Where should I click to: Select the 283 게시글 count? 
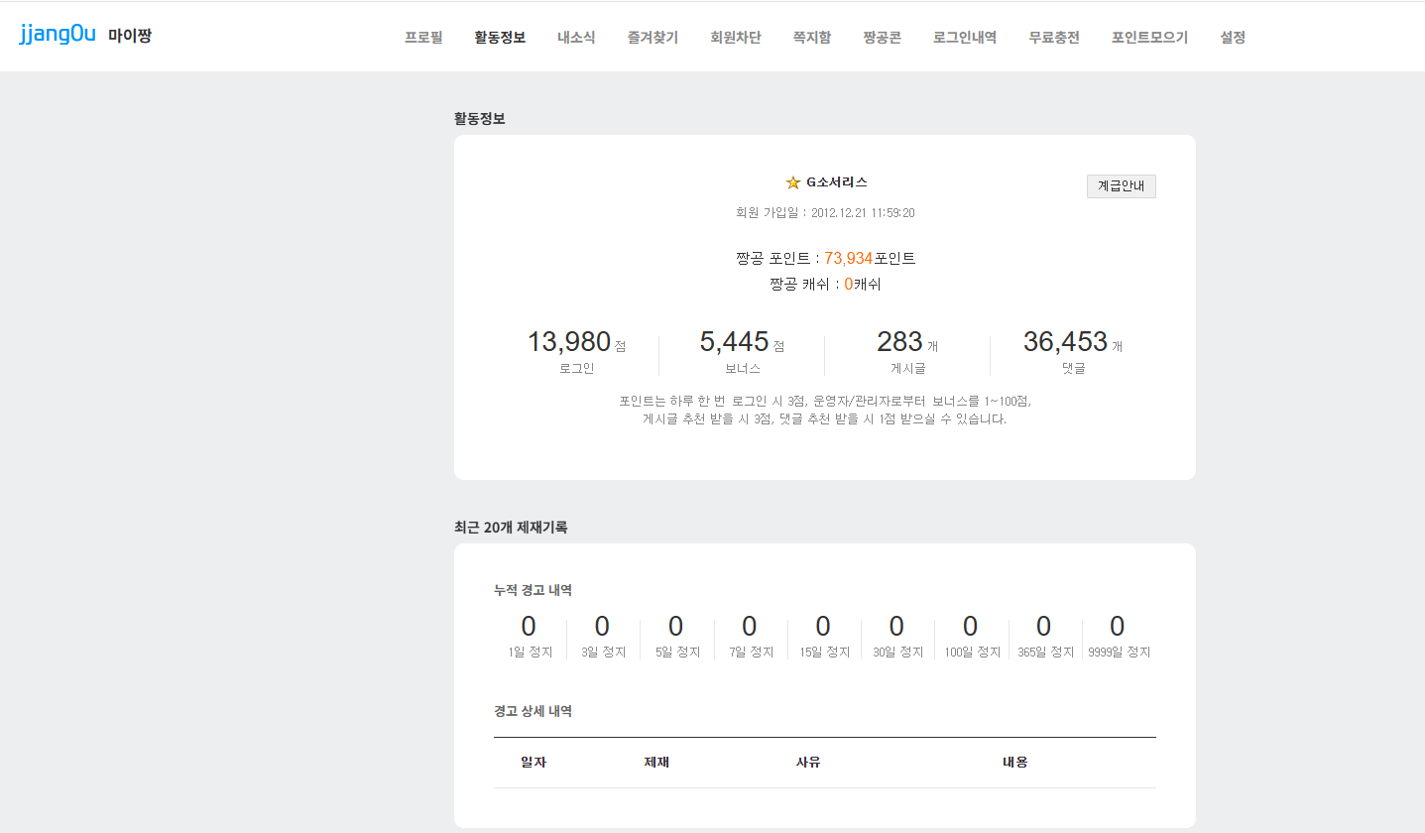pos(899,342)
